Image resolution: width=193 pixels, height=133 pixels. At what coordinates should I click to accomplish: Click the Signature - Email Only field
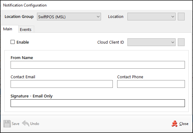click(98, 103)
